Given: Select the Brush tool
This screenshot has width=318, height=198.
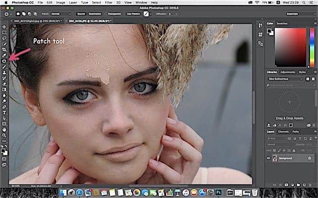Looking at the screenshot, I should click(x=4, y=67).
